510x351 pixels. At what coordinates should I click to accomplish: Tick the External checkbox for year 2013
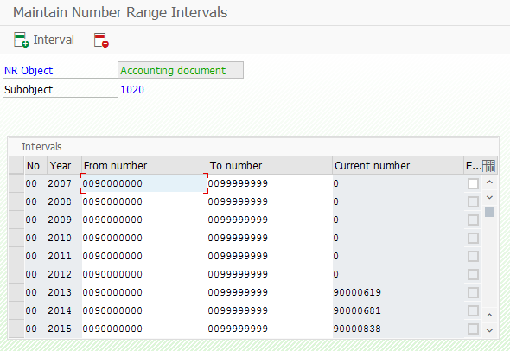point(473,292)
